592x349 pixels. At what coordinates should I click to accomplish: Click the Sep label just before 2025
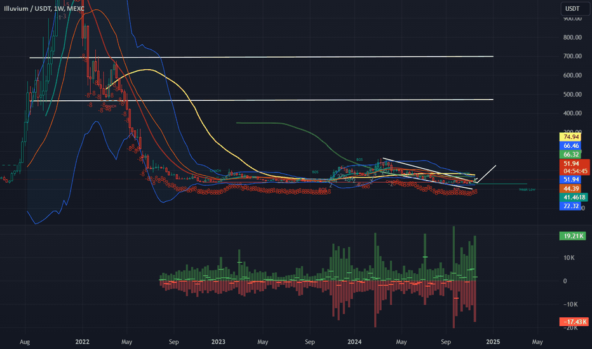click(x=446, y=342)
